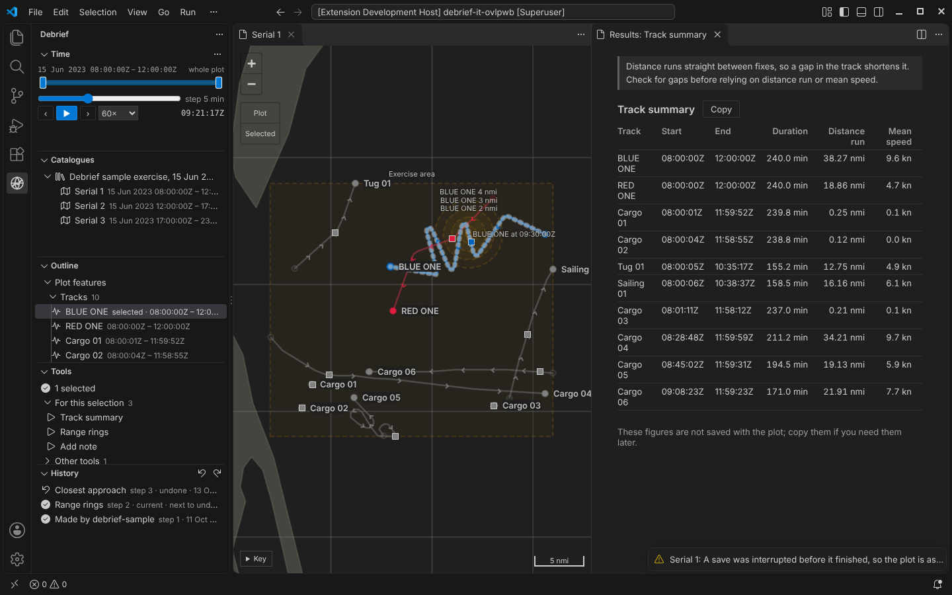Click the title bar command center search
This screenshot has height=595, width=952.
[x=493, y=12]
